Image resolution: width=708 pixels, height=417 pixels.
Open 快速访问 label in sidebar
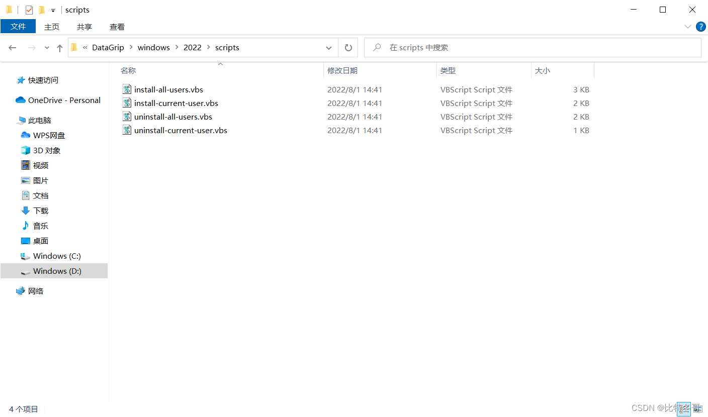43,80
